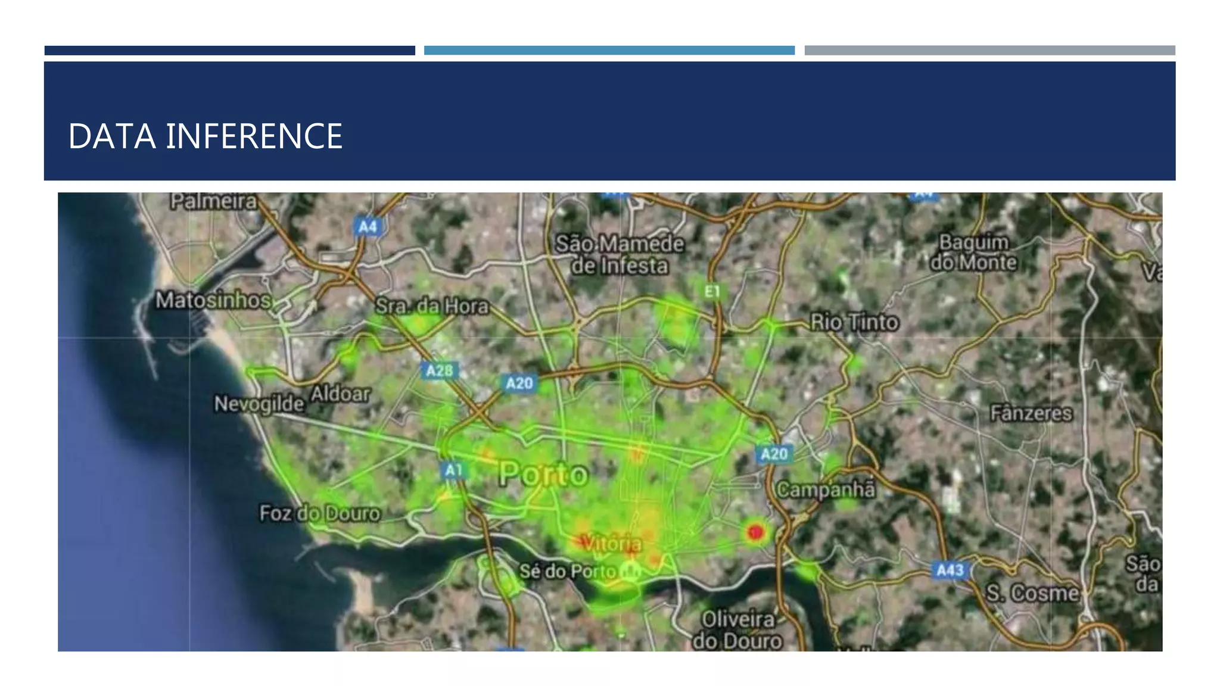This screenshot has height=686, width=1220.
Task: Click the Oliveira do Douro label
Action: pyautogui.click(x=737, y=630)
